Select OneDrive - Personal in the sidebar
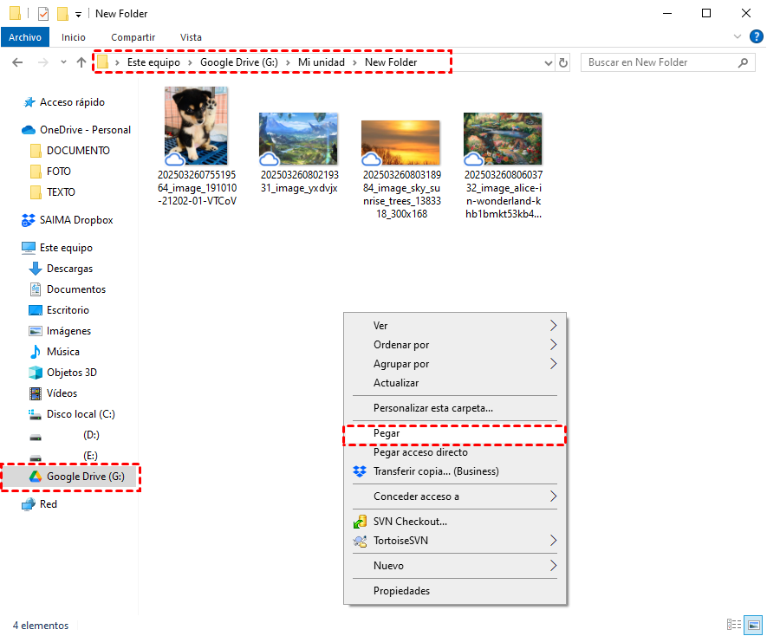Screen dimensions: 767x636 (76, 130)
